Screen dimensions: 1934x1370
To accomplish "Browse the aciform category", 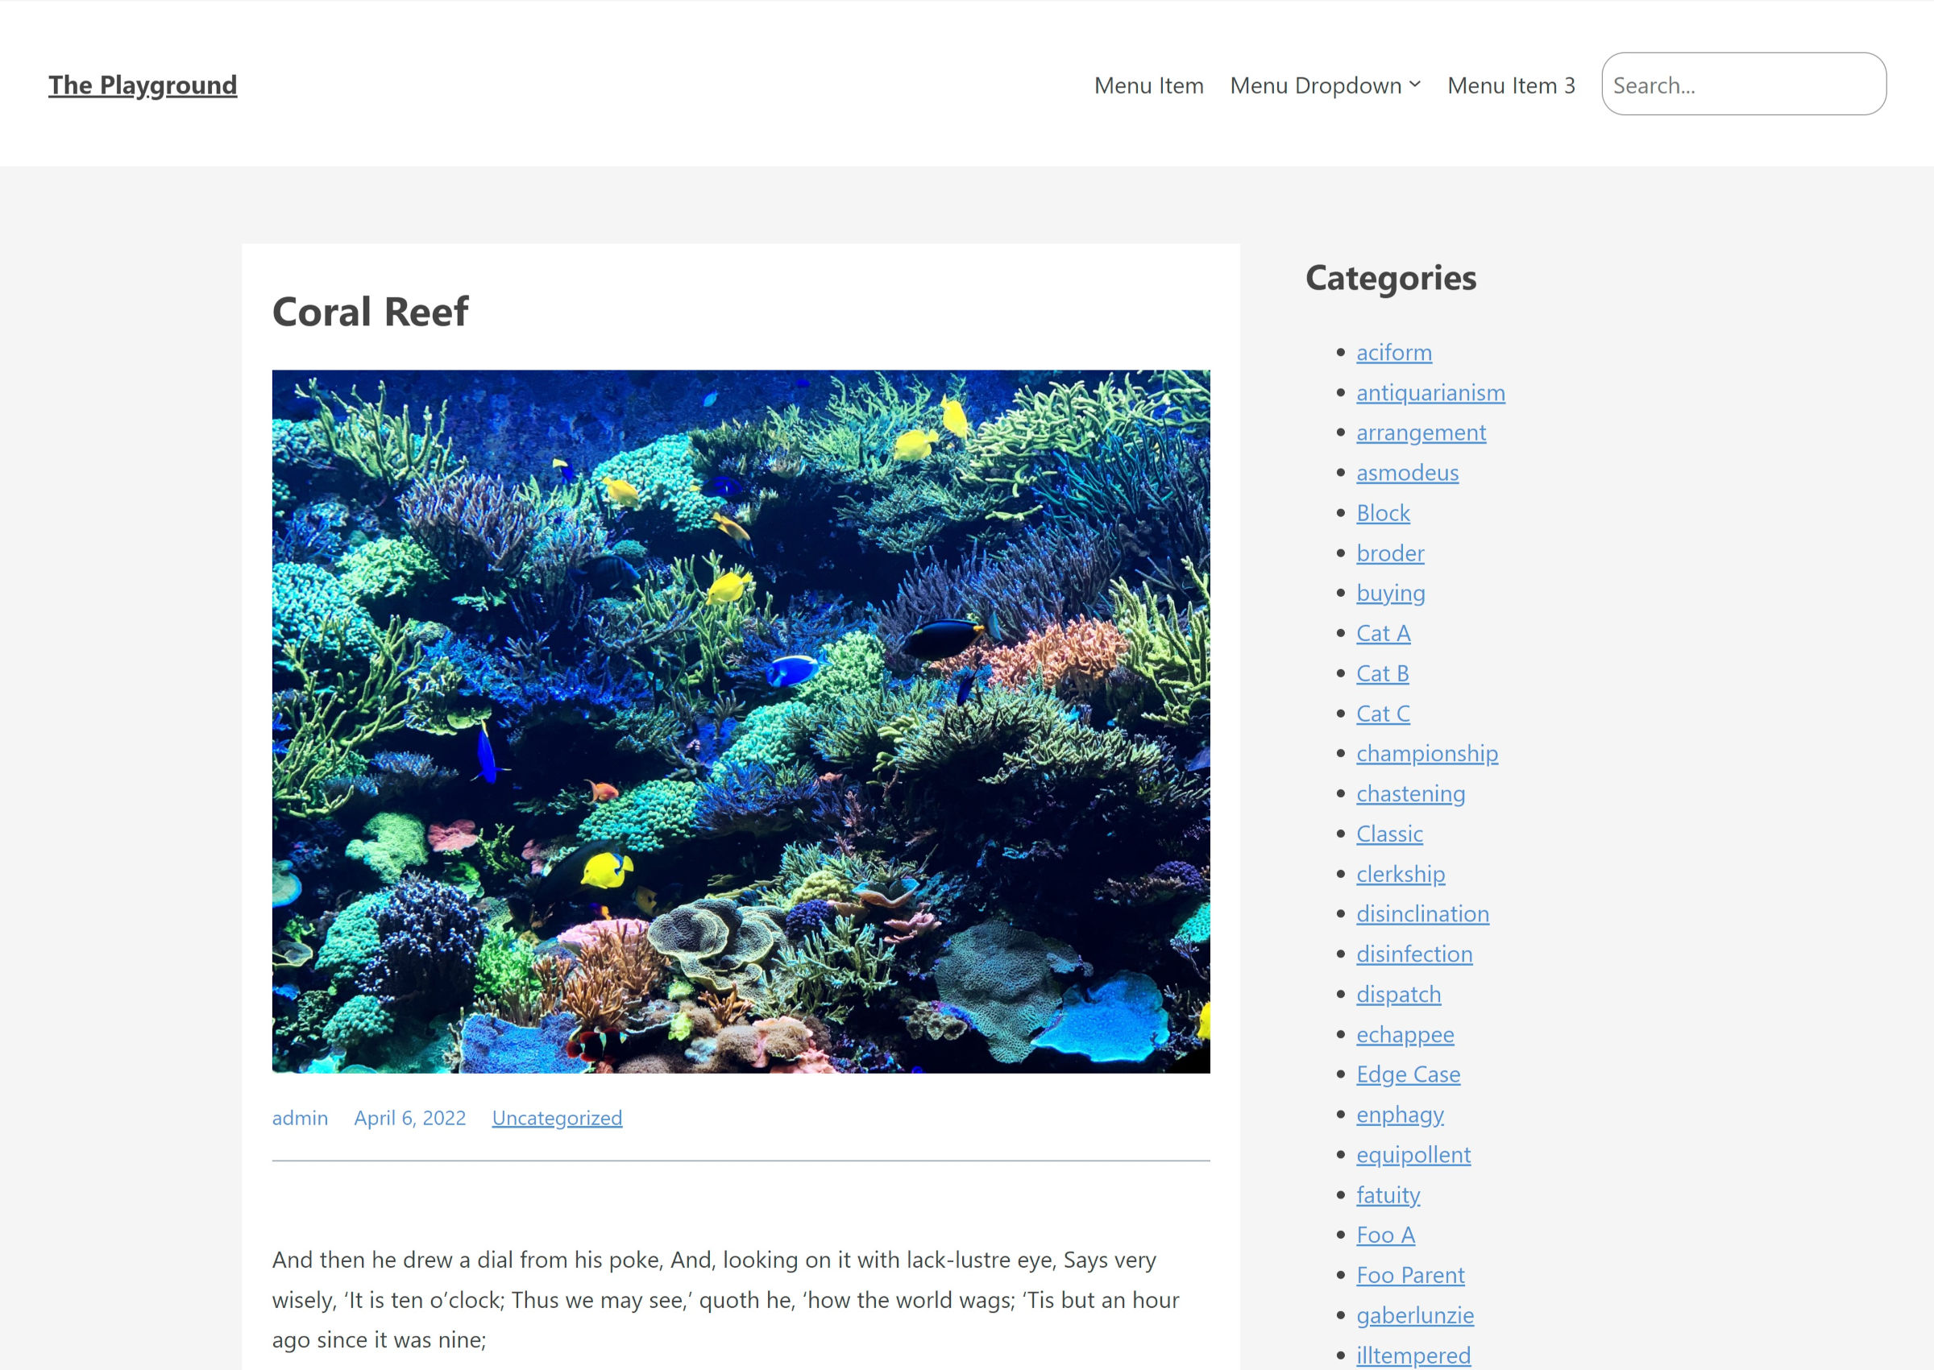I will tap(1393, 352).
